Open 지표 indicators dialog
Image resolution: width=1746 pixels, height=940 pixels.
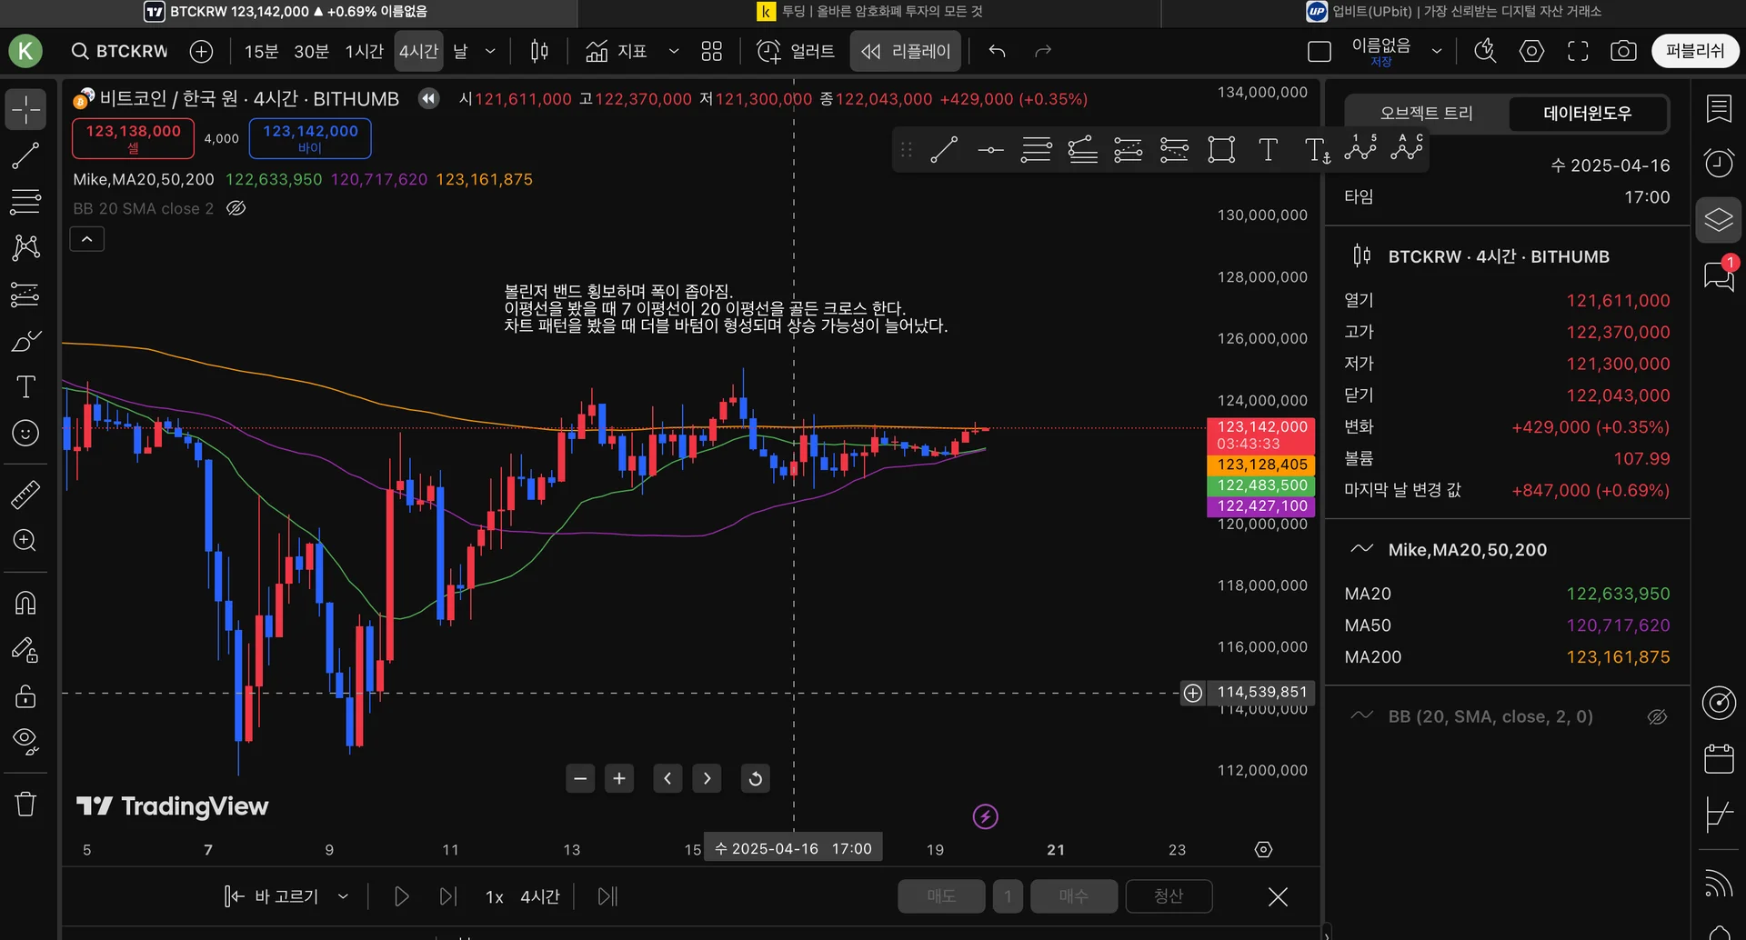[616, 51]
